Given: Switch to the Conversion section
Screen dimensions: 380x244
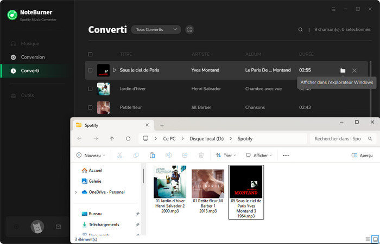Looking at the screenshot, I should click(33, 57).
